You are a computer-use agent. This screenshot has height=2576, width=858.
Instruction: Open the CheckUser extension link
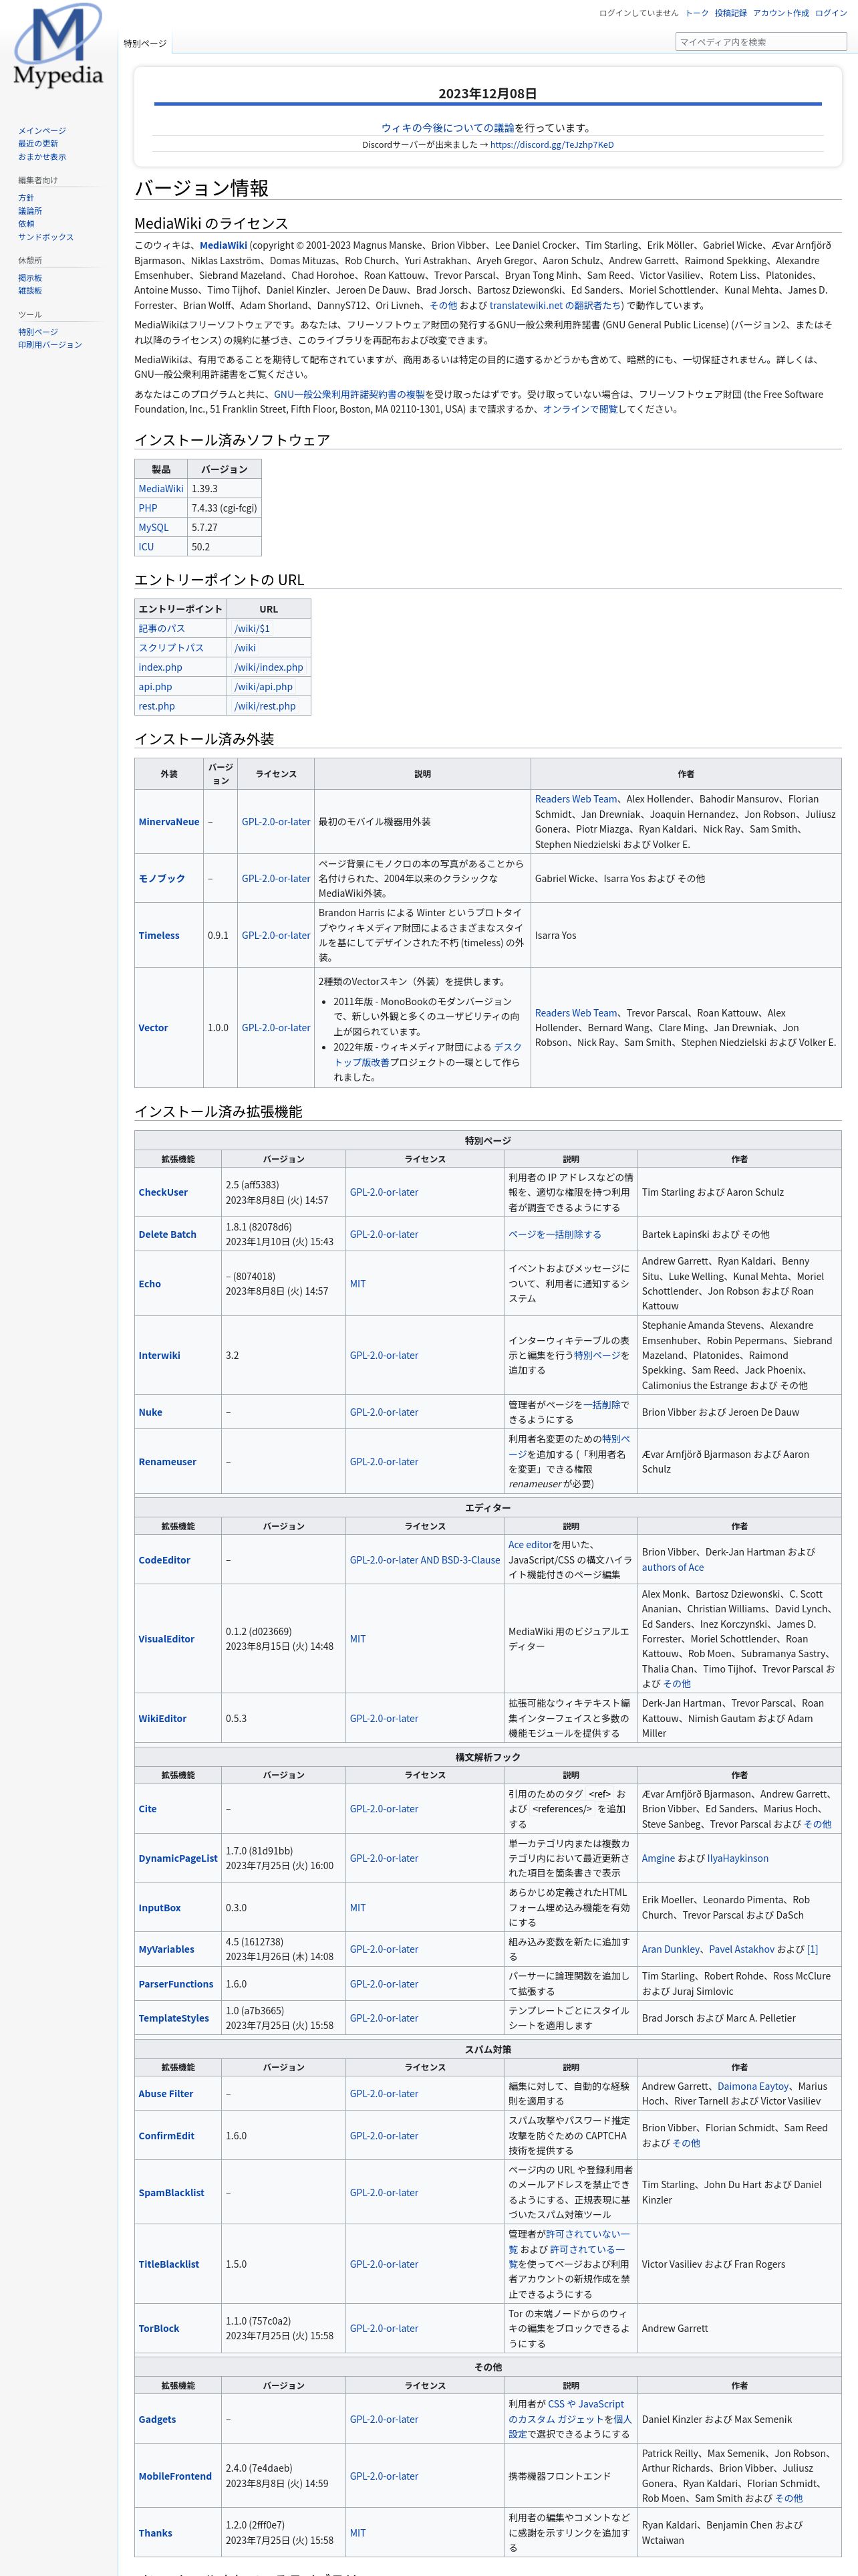coord(163,1192)
